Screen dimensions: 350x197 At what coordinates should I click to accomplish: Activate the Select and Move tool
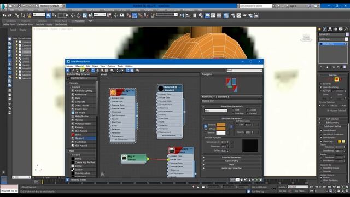(73, 15)
